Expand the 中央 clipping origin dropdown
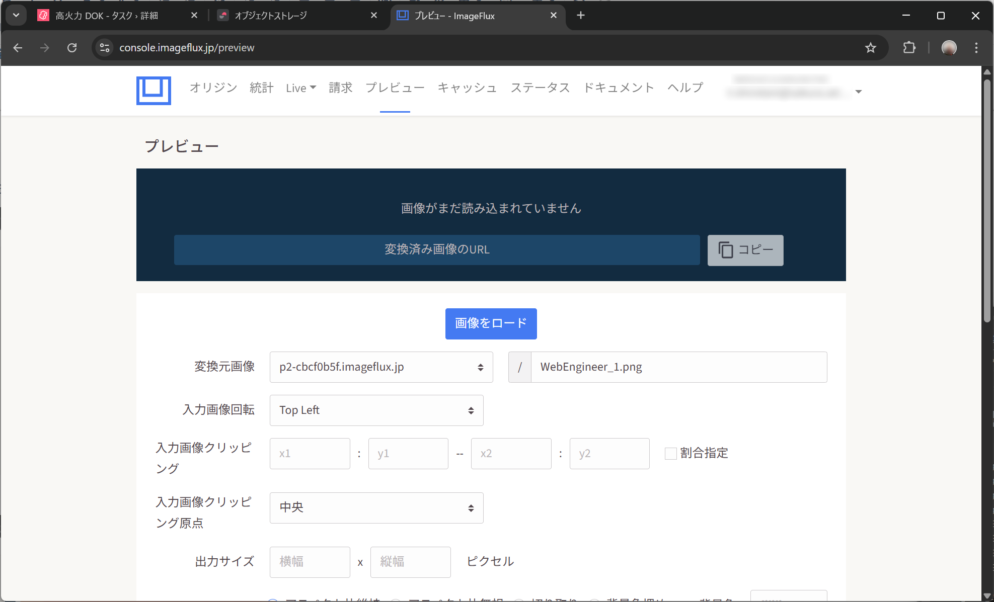The height and width of the screenshot is (602, 994). [376, 508]
